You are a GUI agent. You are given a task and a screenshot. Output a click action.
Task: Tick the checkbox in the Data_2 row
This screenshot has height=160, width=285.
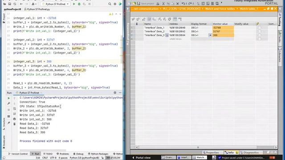[x=259, y=32]
